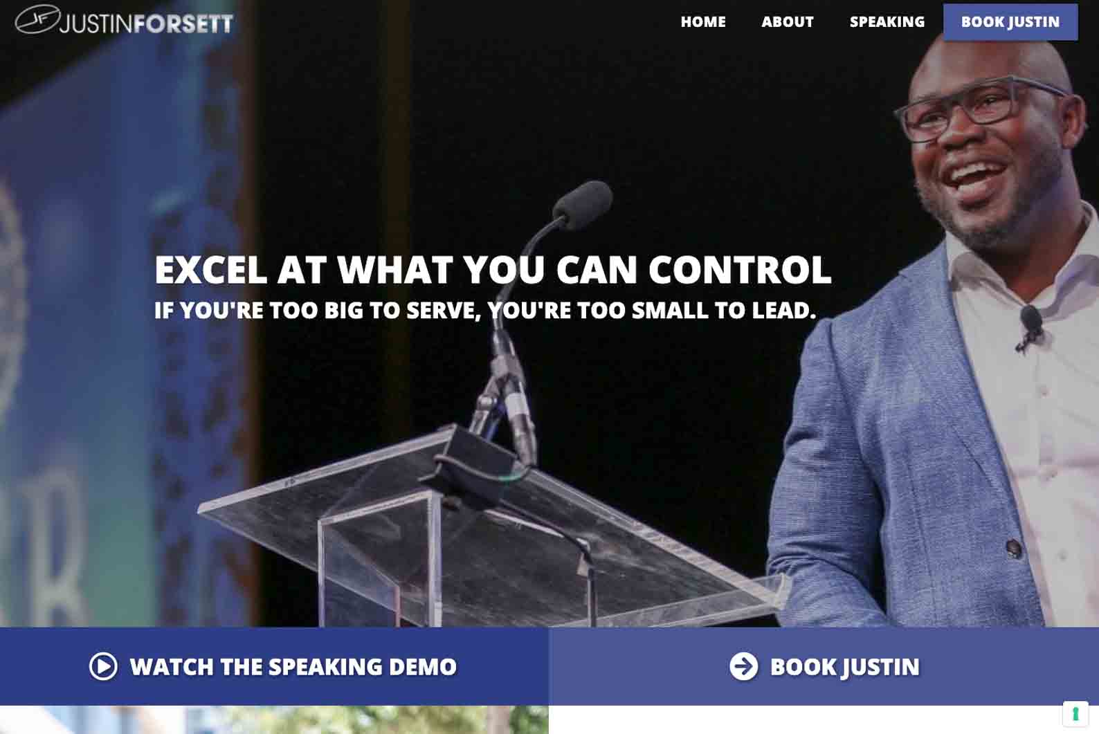Click the Book Justin navigation button
Viewport: 1099px width, 734px height.
click(x=1010, y=21)
